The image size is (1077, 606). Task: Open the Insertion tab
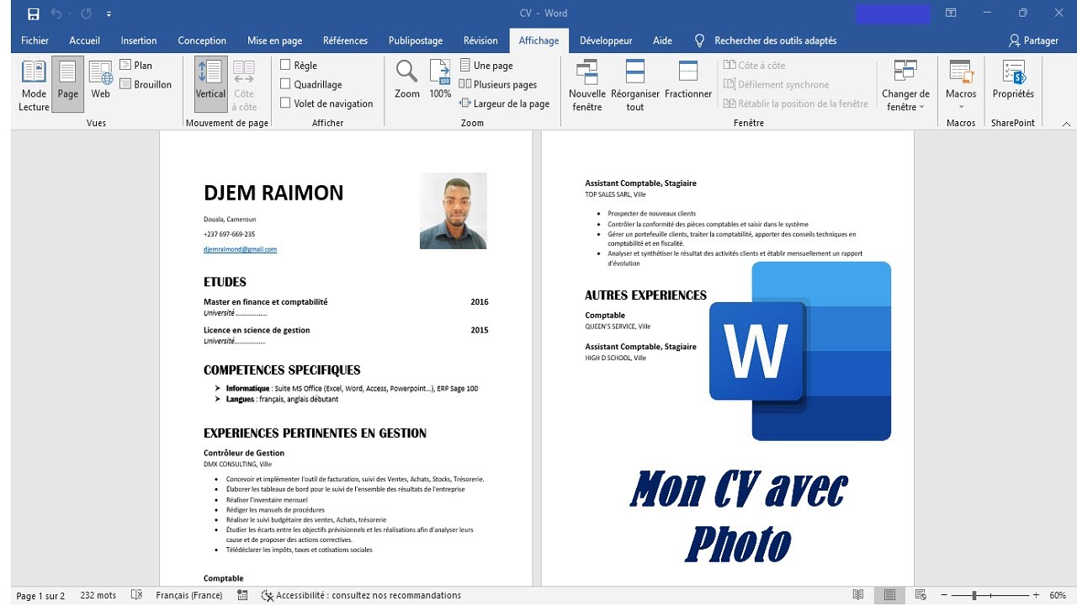[139, 40]
